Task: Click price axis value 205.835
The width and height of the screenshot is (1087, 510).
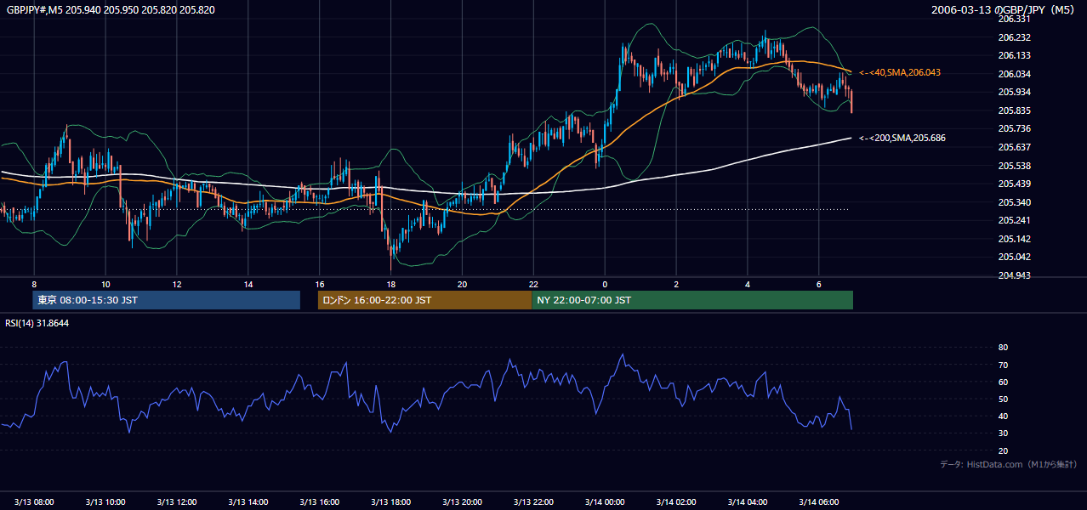Action: (1015, 110)
